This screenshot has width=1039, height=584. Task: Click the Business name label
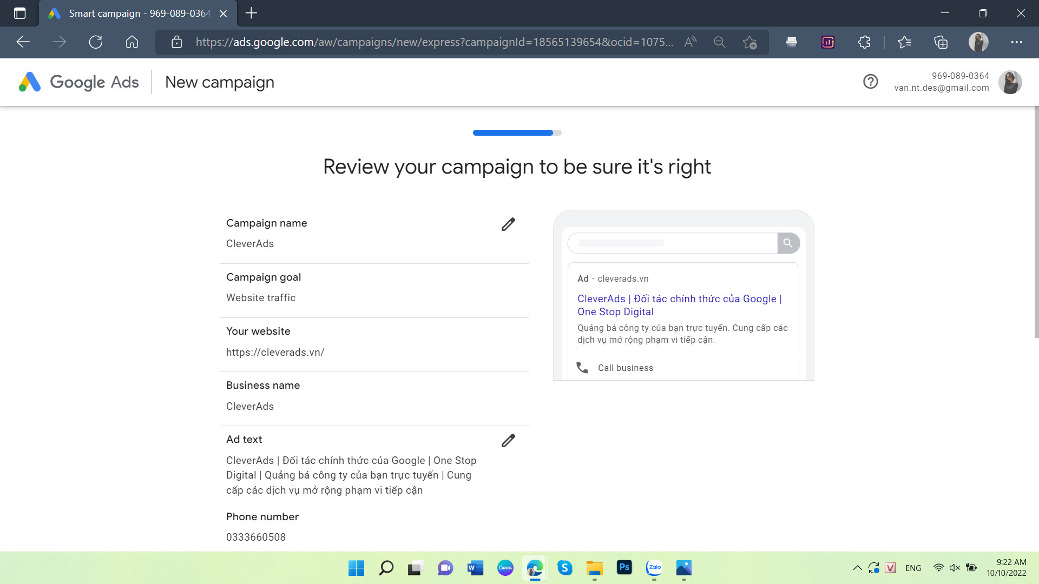pos(263,386)
